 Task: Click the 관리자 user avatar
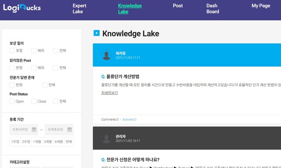106,138
